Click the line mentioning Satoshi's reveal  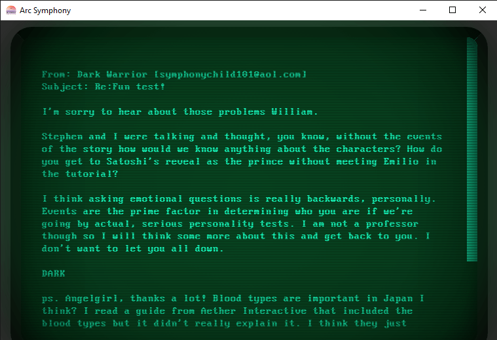[239, 162]
